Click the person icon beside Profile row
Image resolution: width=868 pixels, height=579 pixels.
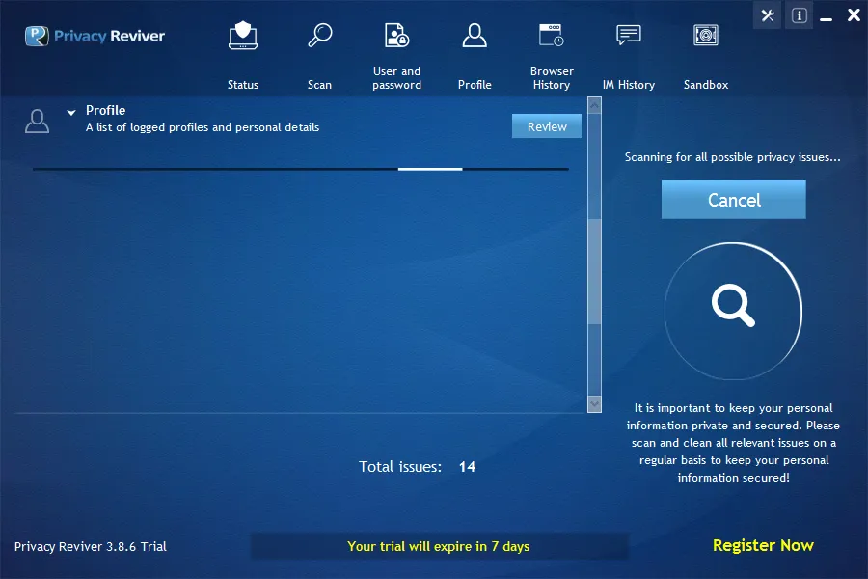point(37,121)
